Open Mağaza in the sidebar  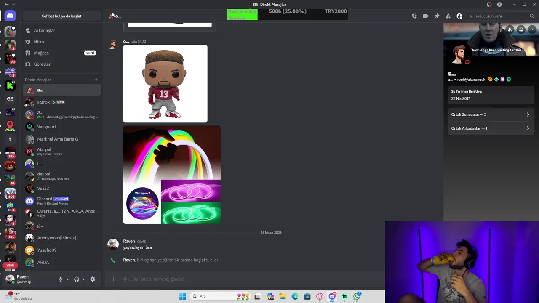pos(61,53)
